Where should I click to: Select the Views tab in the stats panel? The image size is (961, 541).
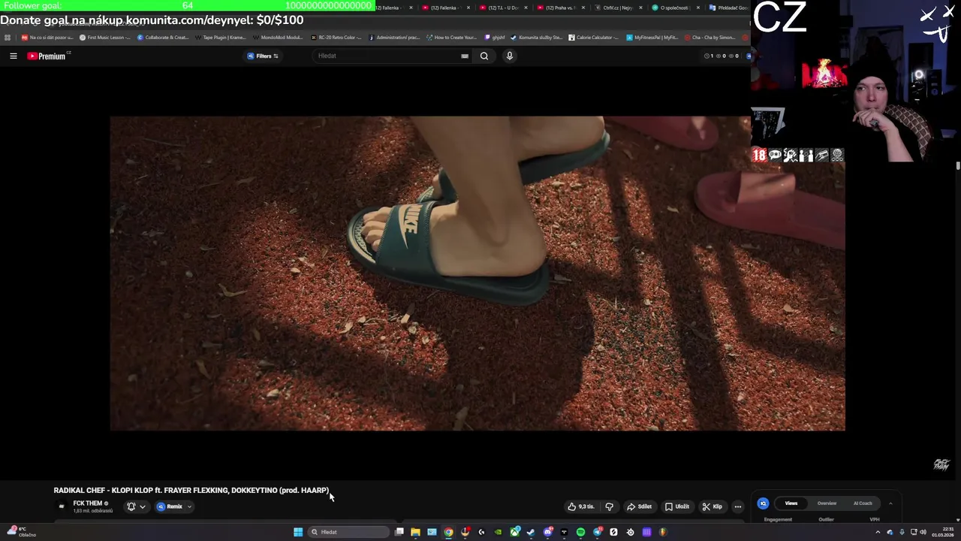[791, 503]
